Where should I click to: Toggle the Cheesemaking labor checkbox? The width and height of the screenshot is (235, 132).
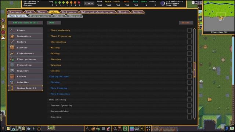coord(189,42)
